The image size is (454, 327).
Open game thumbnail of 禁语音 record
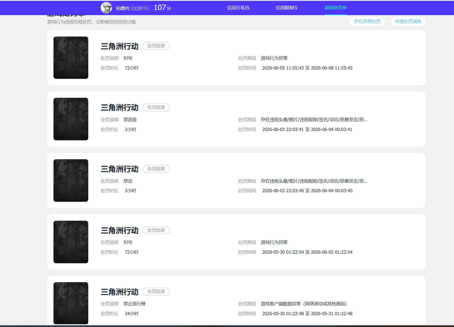coord(71,119)
